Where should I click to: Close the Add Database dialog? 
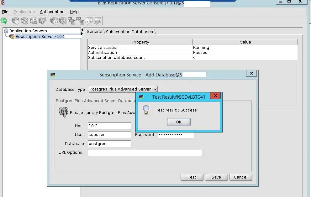click(x=251, y=73)
